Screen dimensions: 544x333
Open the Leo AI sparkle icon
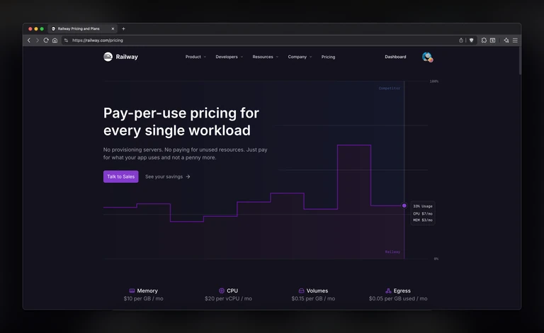point(506,40)
